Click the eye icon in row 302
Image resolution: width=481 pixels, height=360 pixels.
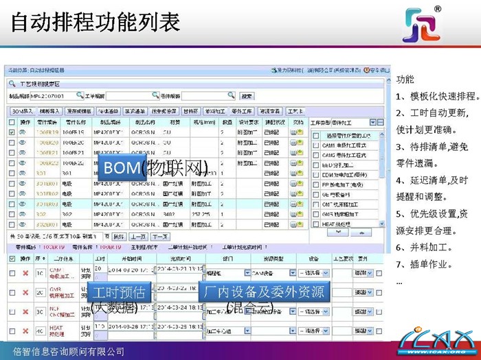pos(23,214)
